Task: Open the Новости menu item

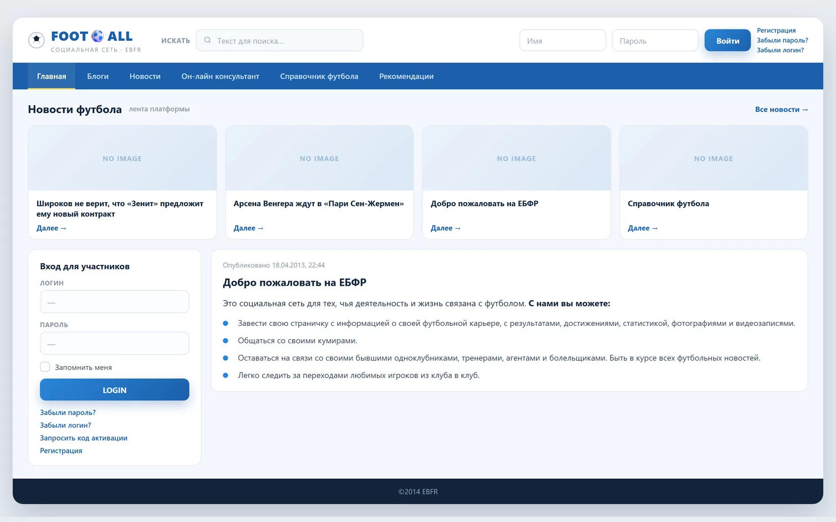Action: (145, 76)
